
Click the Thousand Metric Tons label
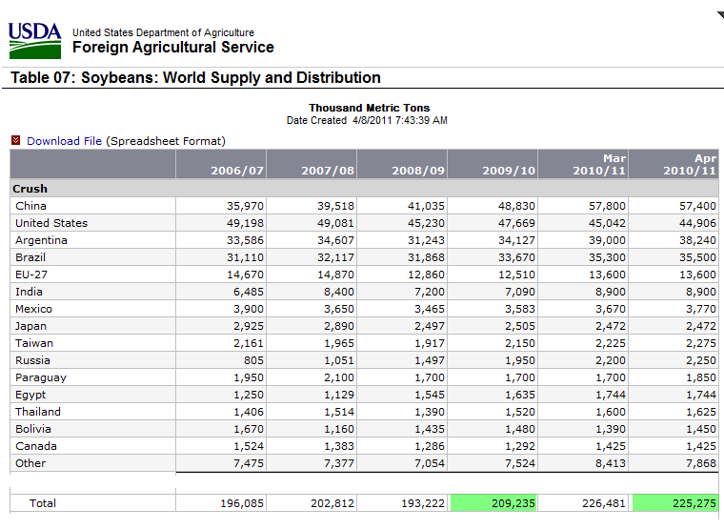pos(370,108)
